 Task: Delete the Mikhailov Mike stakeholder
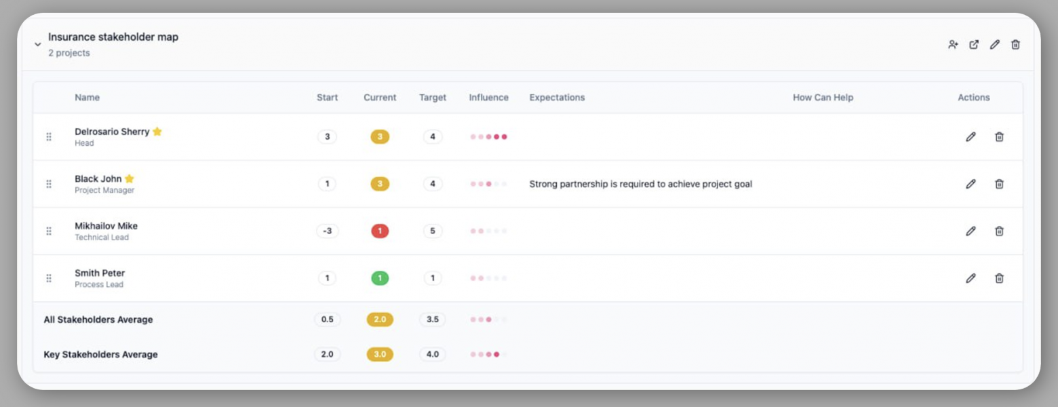point(999,231)
